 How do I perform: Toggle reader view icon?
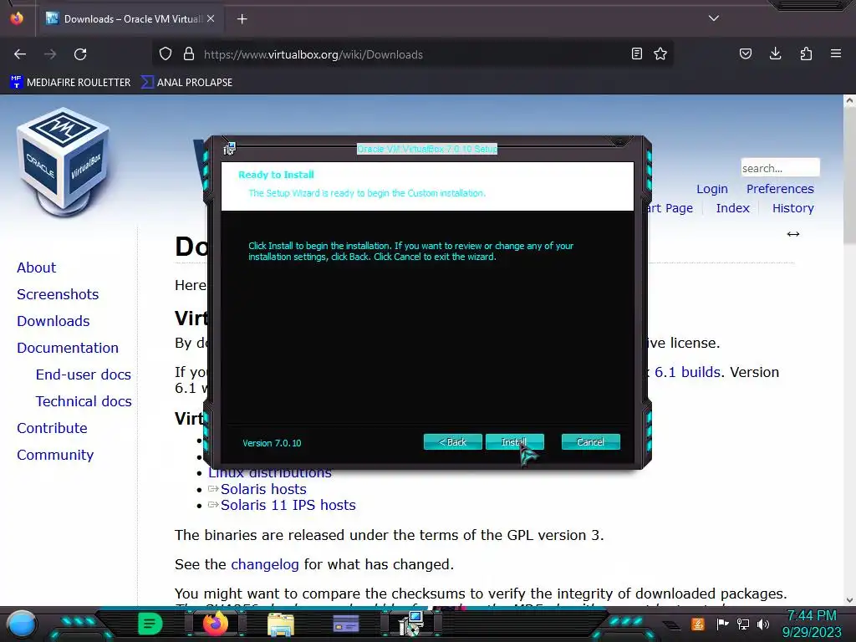pos(636,53)
